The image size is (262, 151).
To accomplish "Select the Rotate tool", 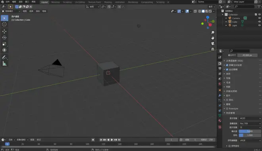I will point(4,37).
